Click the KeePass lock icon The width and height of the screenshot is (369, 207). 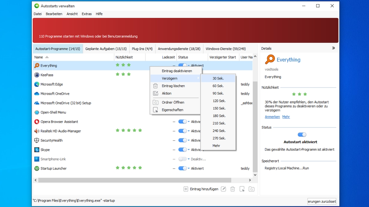37,75
